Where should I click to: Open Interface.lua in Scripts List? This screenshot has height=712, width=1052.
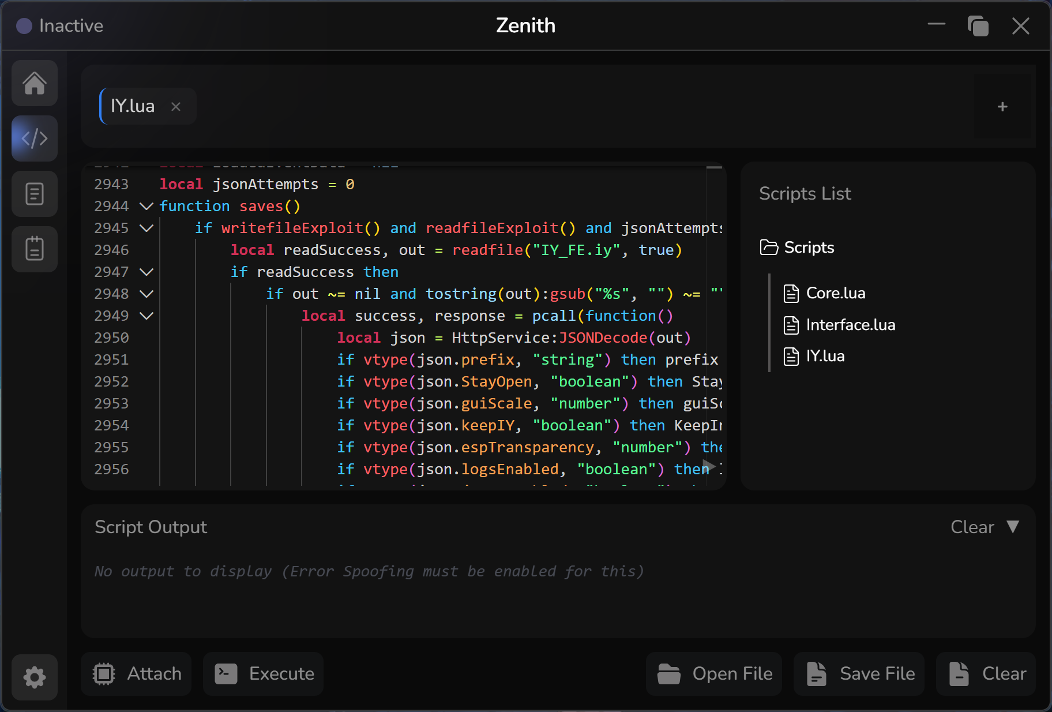[840, 325]
